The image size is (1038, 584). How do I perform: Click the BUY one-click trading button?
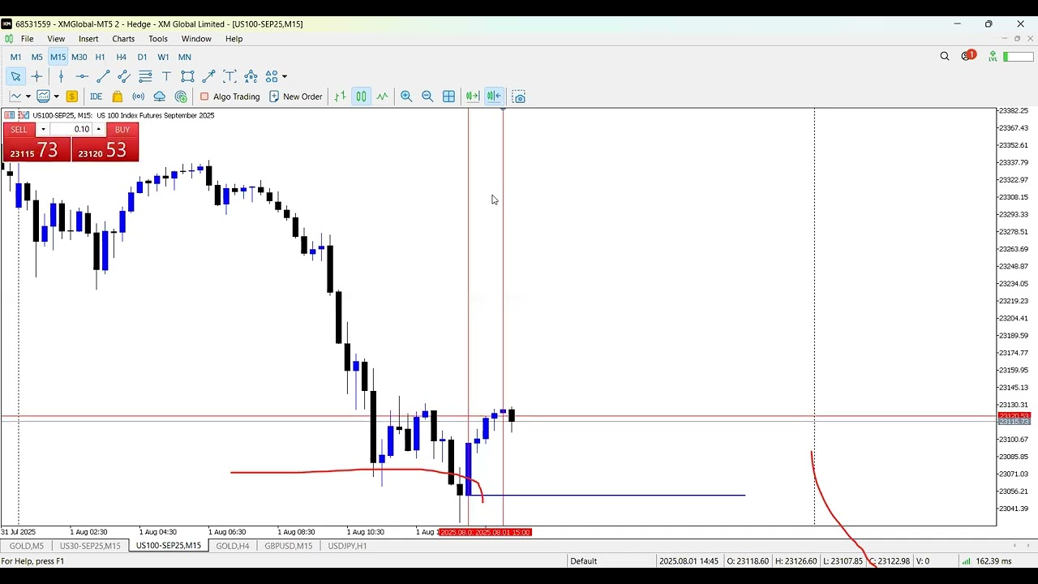click(122, 130)
